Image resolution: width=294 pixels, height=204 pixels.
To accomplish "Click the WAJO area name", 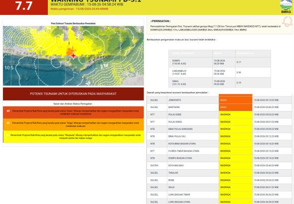I will [171, 188].
